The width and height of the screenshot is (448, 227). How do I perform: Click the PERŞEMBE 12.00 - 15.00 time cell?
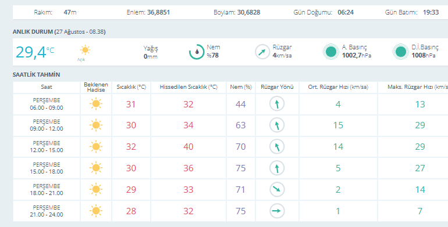coord(47,147)
